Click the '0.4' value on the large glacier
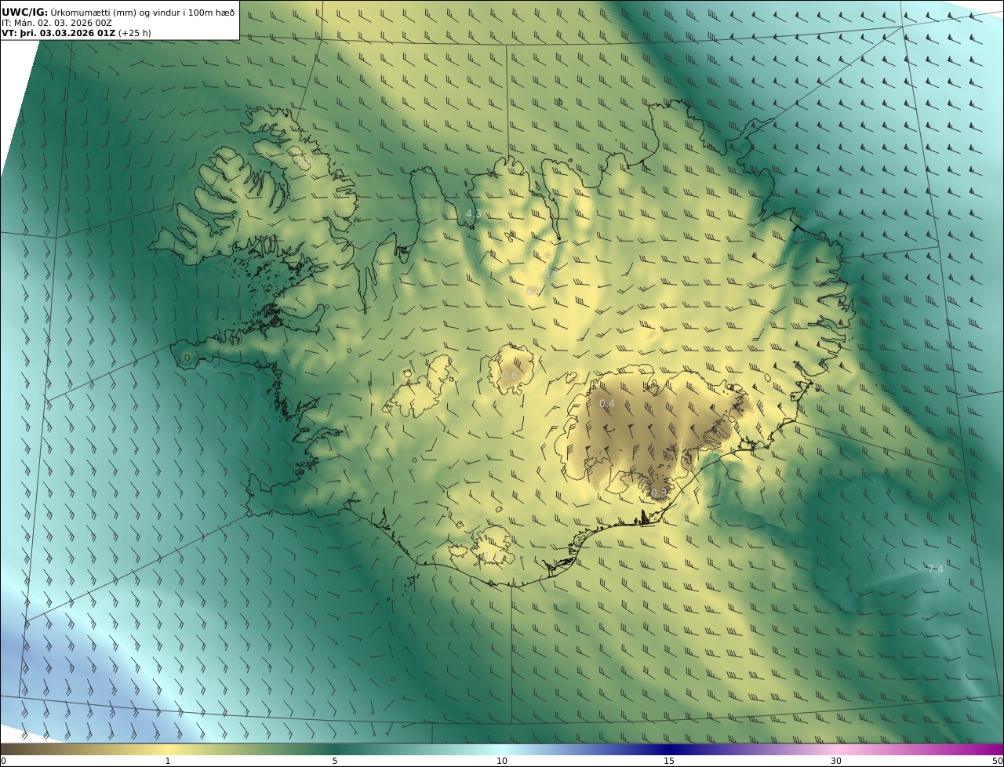Viewport: 1004px width, 767px height. point(607,404)
